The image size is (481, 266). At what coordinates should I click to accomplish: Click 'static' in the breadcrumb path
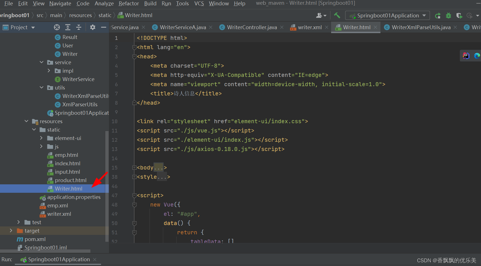[x=105, y=15]
